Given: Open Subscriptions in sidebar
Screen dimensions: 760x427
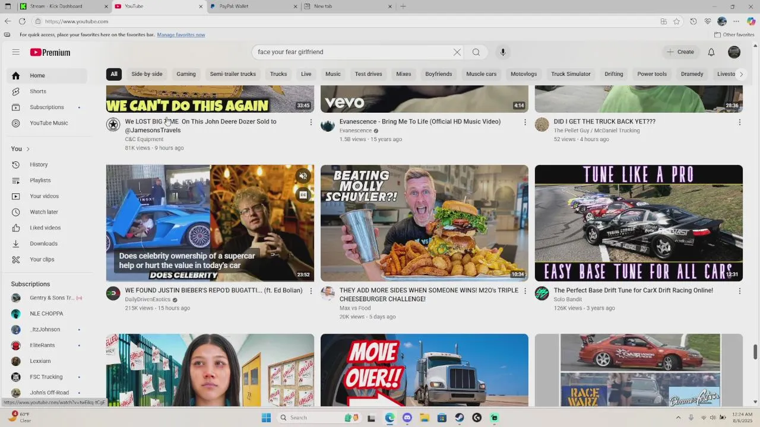Looking at the screenshot, I should tap(47, 107).
